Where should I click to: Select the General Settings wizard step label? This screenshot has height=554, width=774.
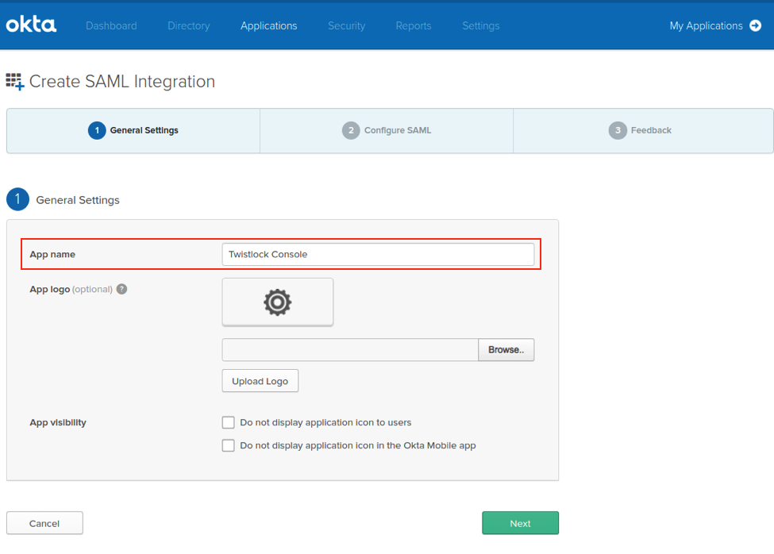click(x=144, y=130)
